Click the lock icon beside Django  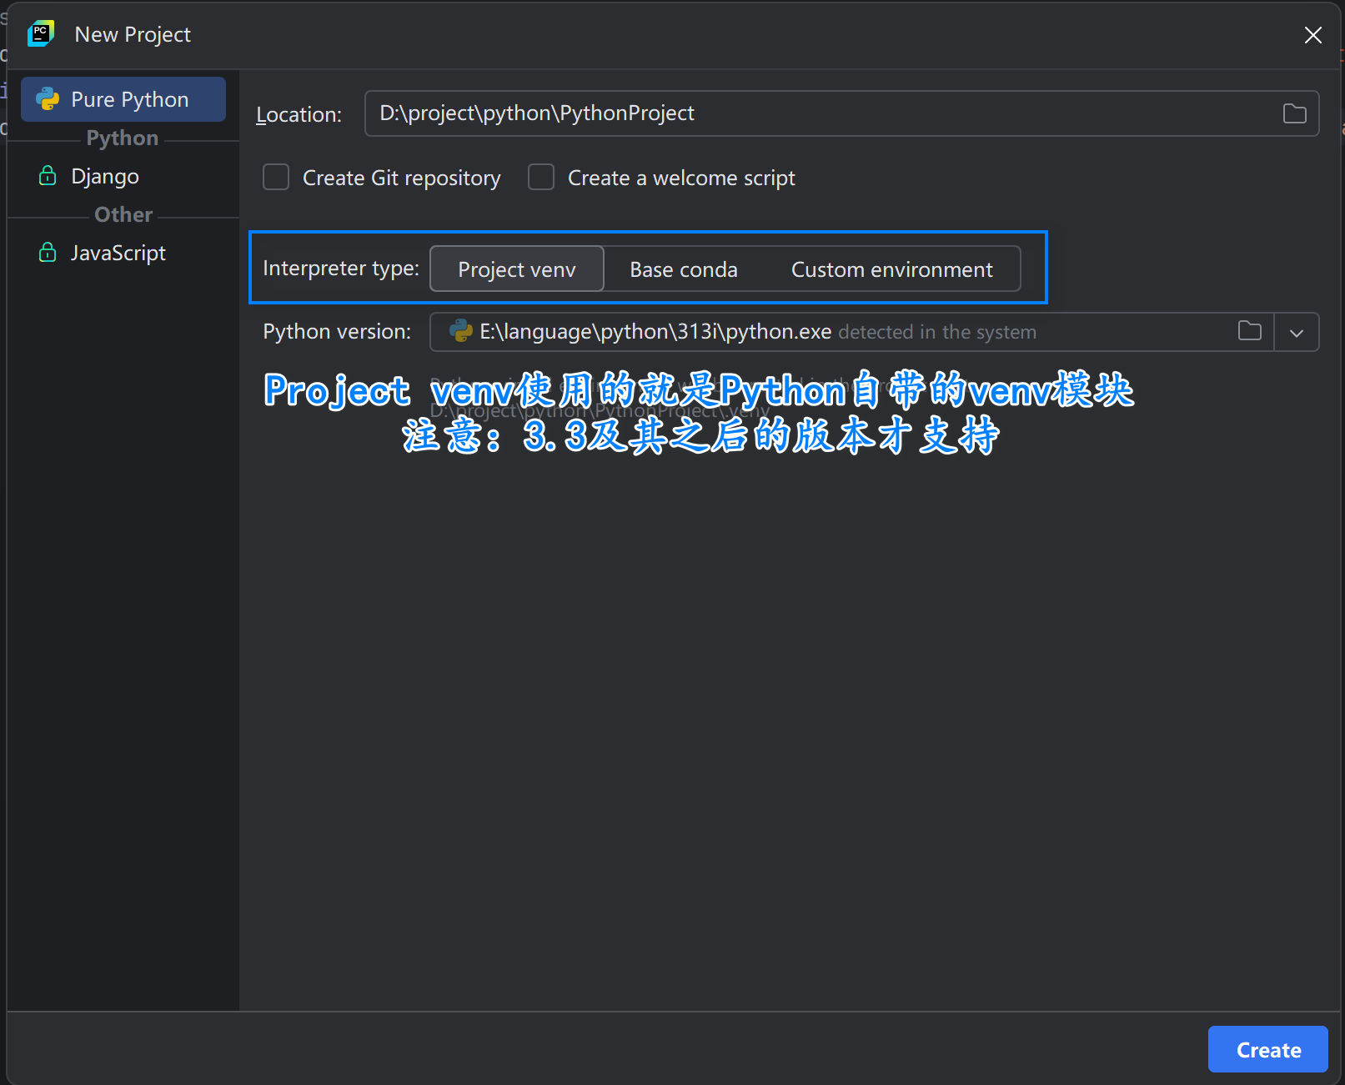coord(48,176)
